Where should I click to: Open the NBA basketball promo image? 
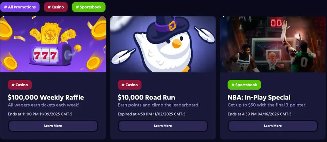pos(272,44)
